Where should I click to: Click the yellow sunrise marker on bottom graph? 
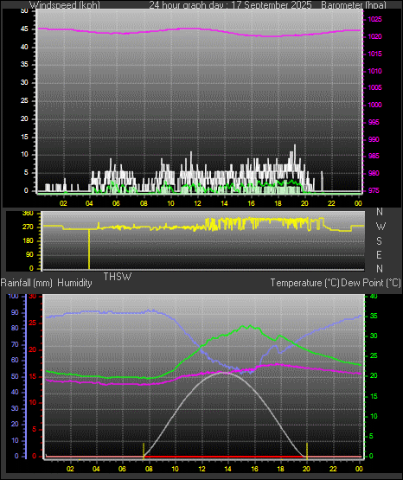[144, 451]
